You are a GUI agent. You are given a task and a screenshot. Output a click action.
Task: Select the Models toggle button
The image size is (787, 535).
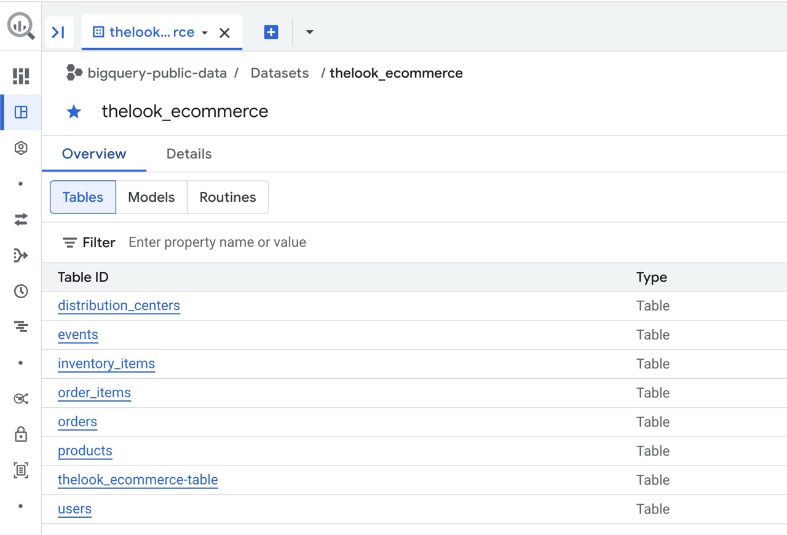[151, 197]
